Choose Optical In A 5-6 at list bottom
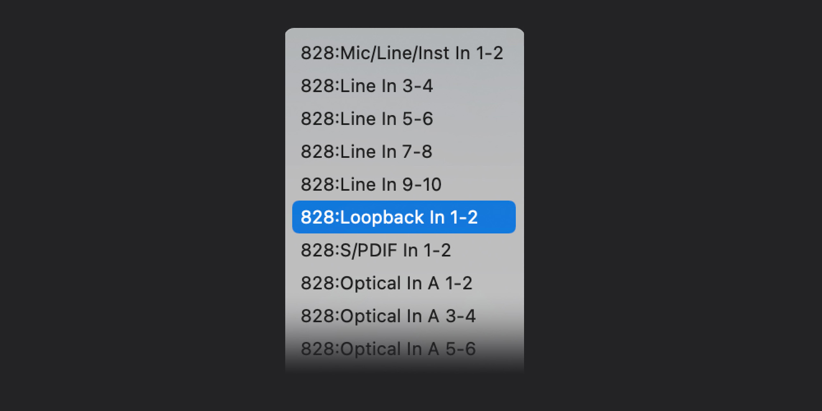This screenshot has height=411, width=822. click(388, 349)
